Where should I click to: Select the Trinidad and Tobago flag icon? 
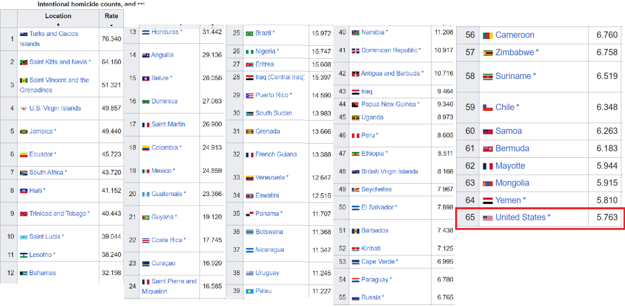pos(23,214)
